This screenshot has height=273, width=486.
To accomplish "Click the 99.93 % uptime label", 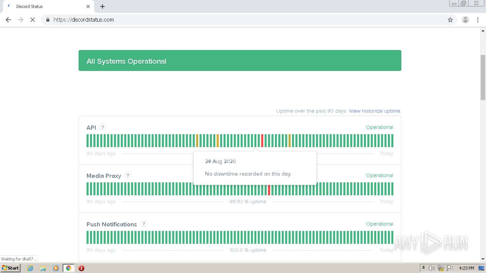I will 248,202.
